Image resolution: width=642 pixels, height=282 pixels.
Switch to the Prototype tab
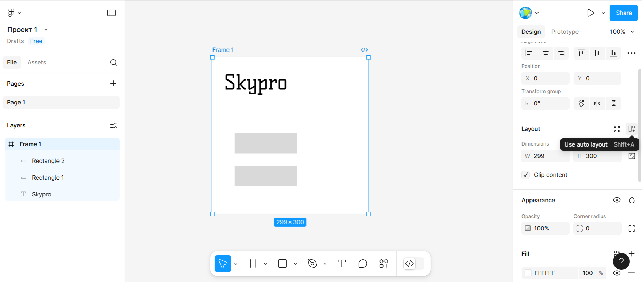(x=565, y=32)
